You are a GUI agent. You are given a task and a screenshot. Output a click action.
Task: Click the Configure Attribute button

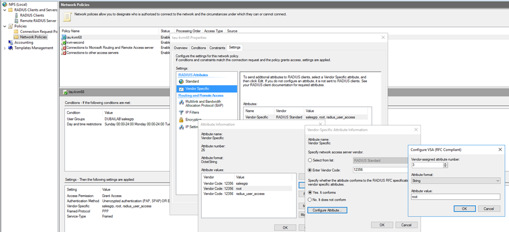[327, 210]
